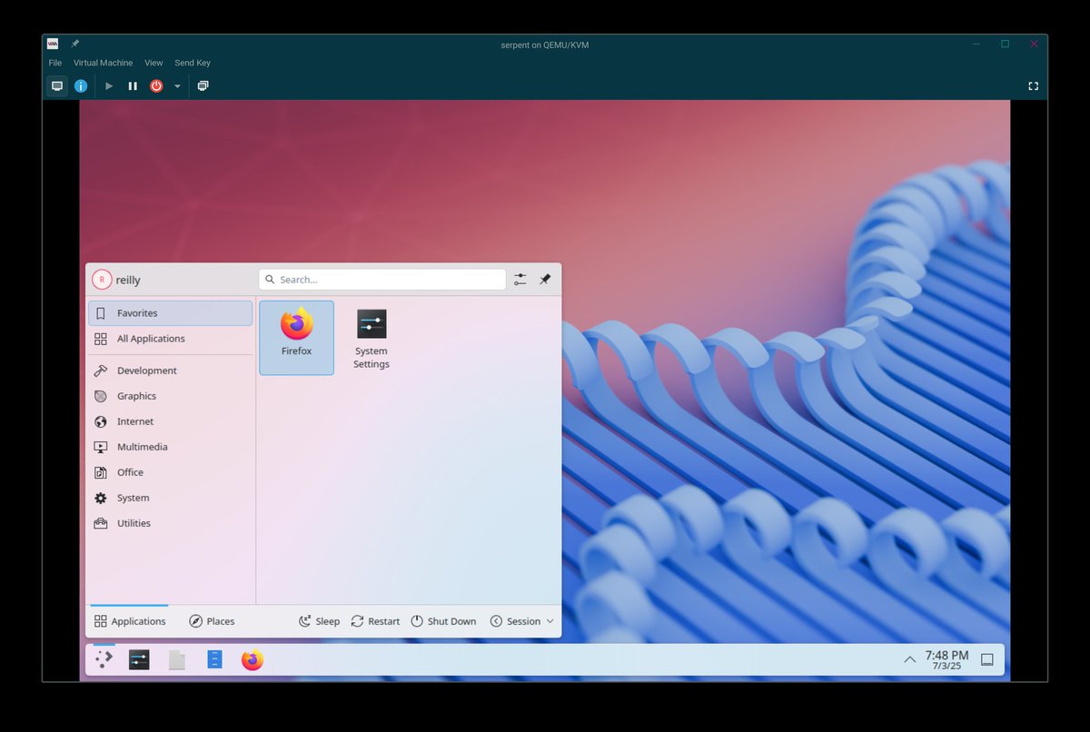The image size is (1090, 732).
Task: Toggle fullscreen view of the VM console
Action: point(1033,85)
